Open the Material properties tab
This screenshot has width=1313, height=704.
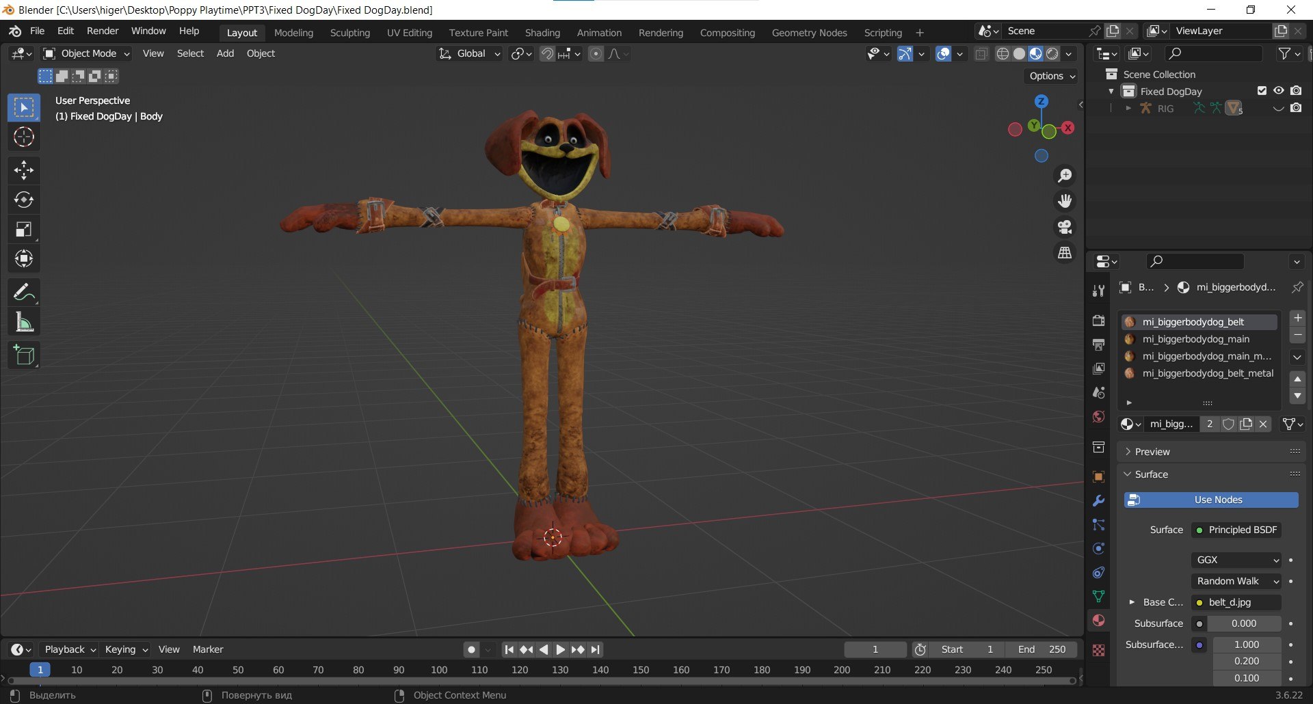coord(1098,621)
